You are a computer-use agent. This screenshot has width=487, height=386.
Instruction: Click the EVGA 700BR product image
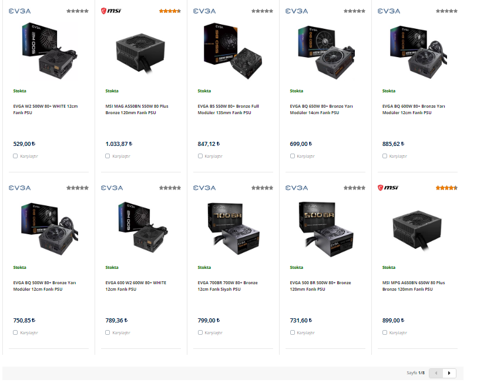click(x=233, y=229)
